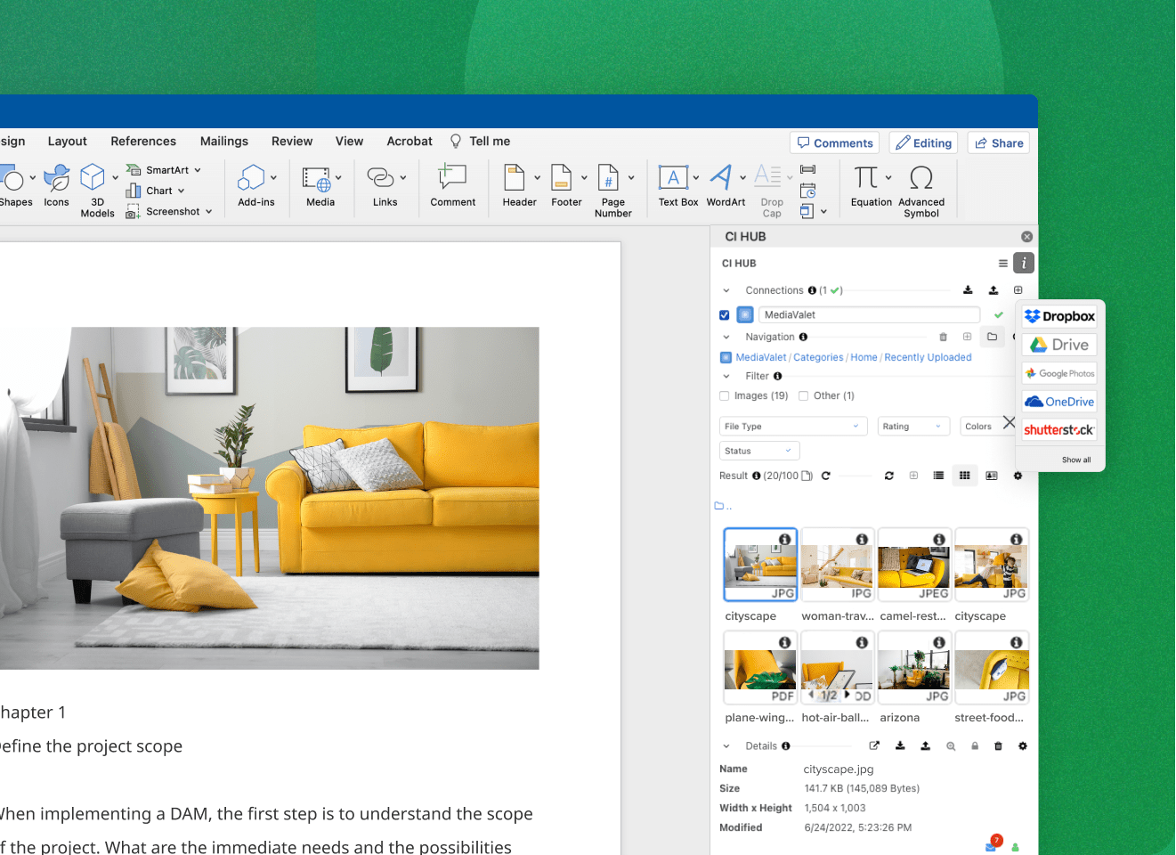Open the File Type dropdown
Screen dimensions: 1176x855
pyautogui.click(x=792, y=426)
